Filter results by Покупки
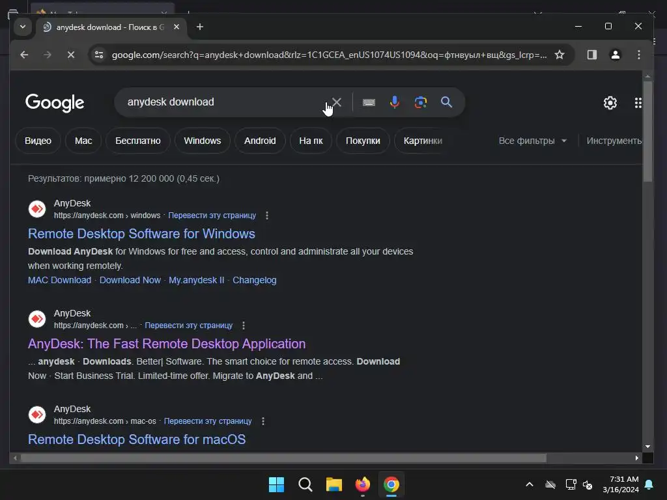This screenshot has height=500, width=667. pyautogui.click(x=363, y=141)
